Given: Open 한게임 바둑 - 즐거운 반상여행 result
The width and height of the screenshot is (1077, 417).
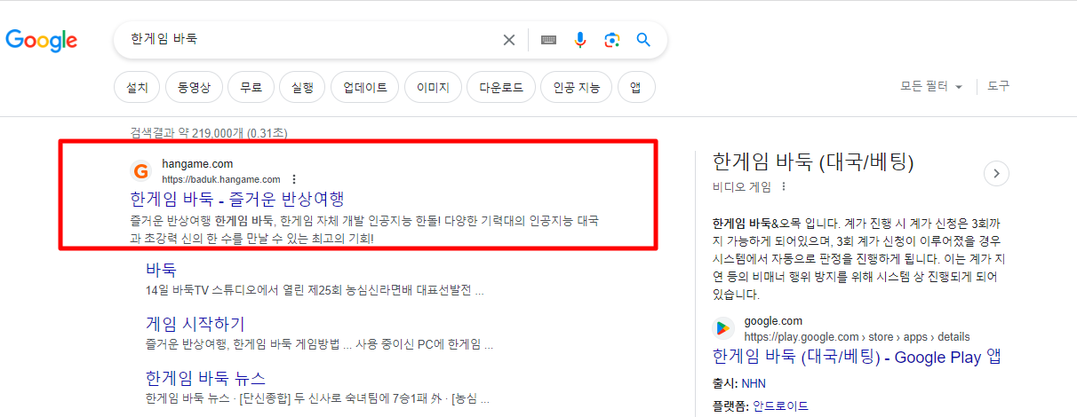Looking at the screenshot, I should pos(236,198).
